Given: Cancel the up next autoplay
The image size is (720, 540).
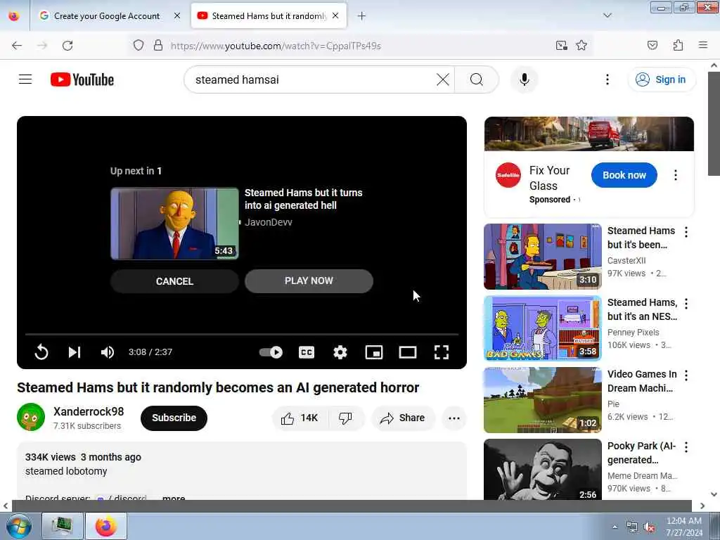Looking at the screenshot, I should [174, 281].
